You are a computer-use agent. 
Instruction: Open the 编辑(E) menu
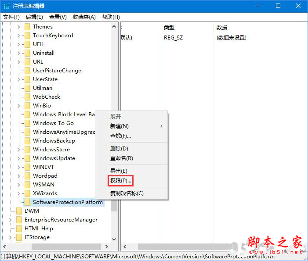pyautogui.click(x=34, y=17)
